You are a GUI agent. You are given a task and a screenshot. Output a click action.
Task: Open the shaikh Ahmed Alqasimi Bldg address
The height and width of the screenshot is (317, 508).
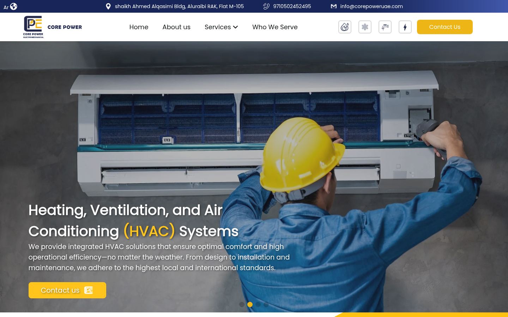179,6
